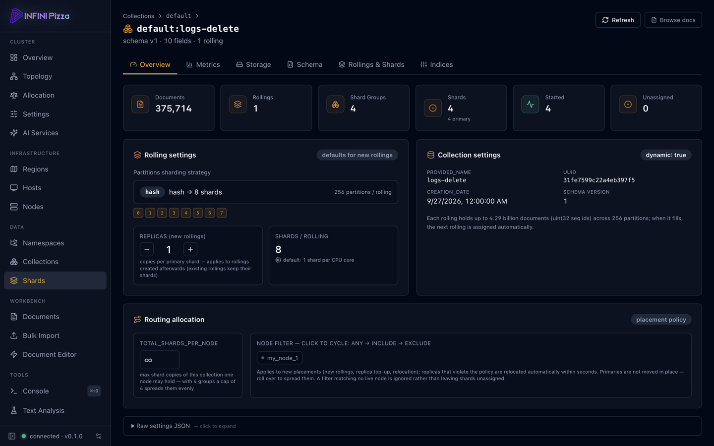This screenshot has height=446, width=714.
Task: Click the UUID value 31fe7599c22a4eb397f5
Action: (599, 180)
